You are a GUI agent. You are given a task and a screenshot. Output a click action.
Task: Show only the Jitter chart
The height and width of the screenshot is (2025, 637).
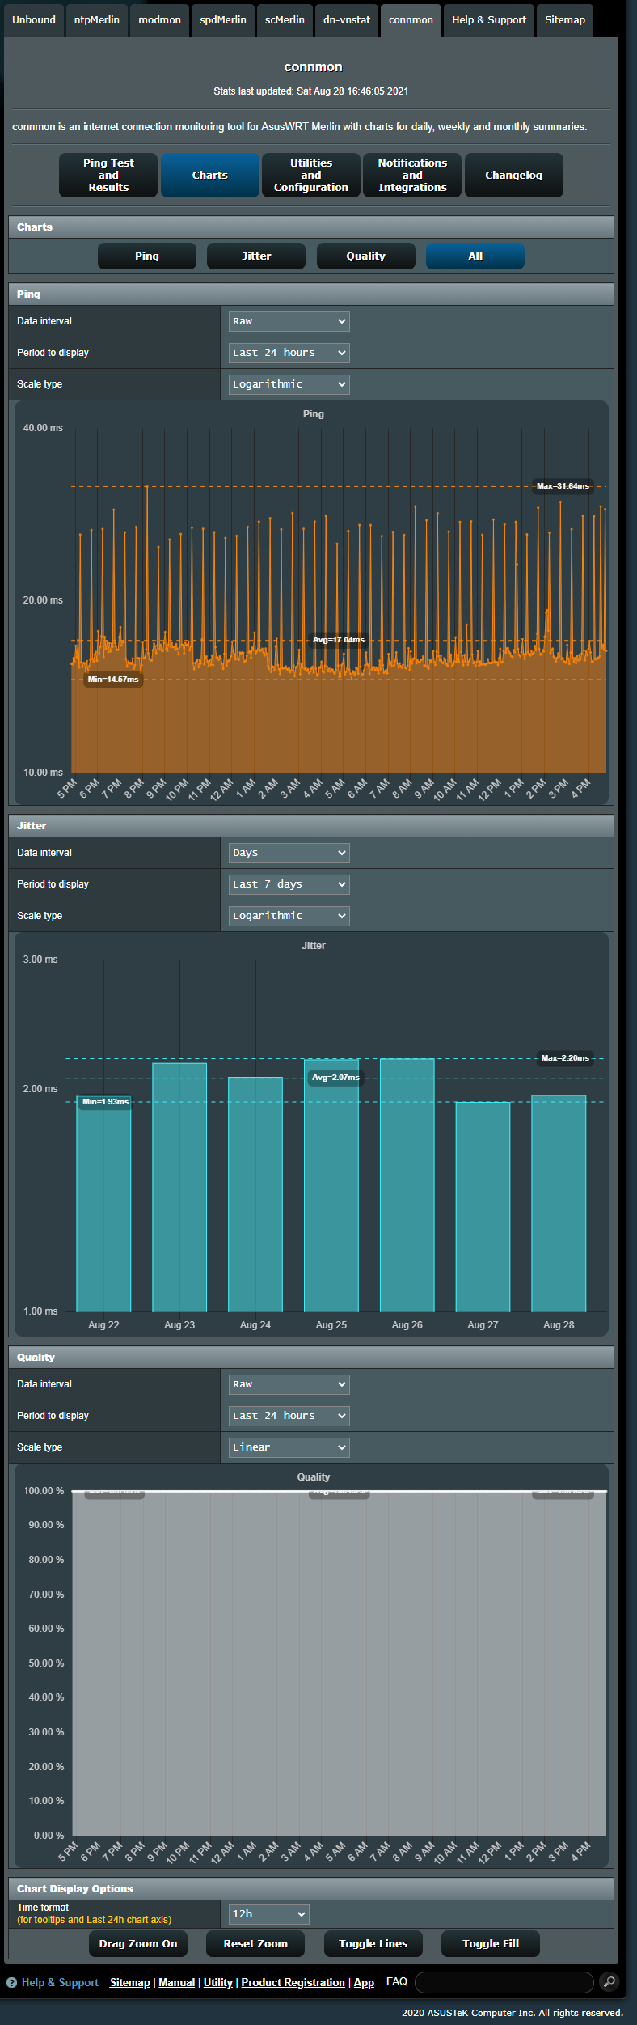256,256
